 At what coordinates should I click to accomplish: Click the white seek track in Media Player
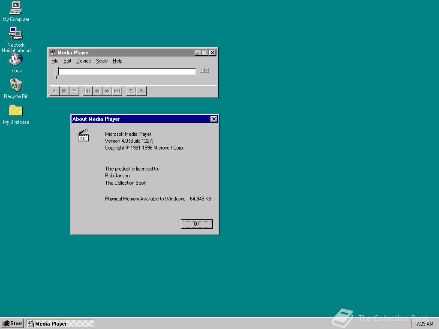pos(127,72)
